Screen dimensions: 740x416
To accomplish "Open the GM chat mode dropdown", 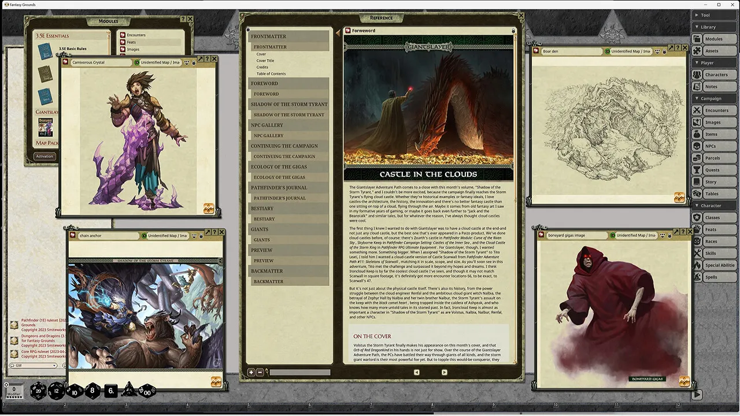I will pos(34,365).
